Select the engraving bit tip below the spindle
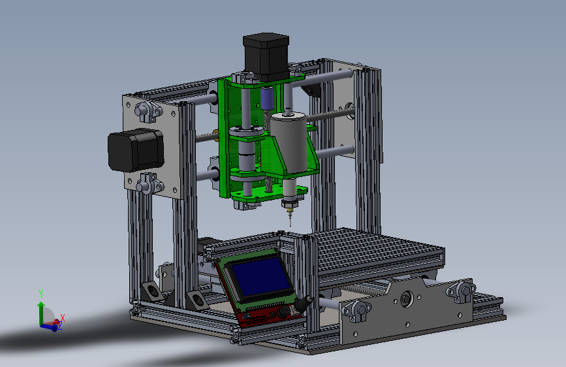 (x=291, y=219)
